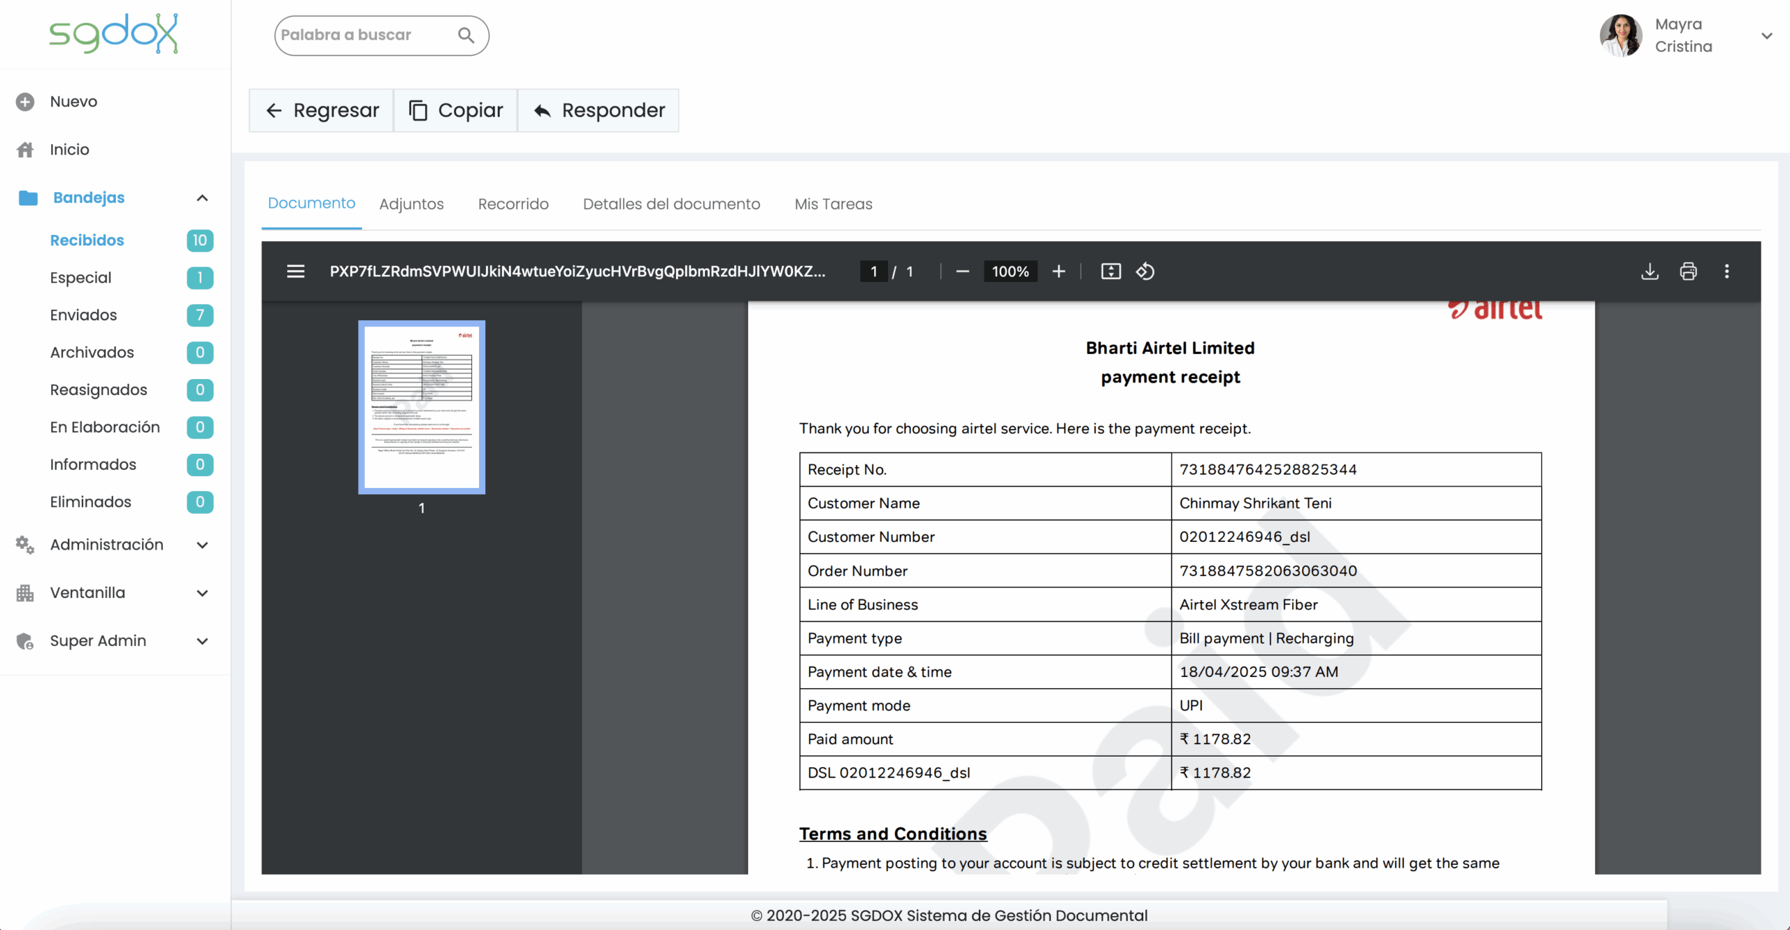Screen dimensions: 1790x930
Task: Click the Enviados count badge 7
Action: coord(200,315)
